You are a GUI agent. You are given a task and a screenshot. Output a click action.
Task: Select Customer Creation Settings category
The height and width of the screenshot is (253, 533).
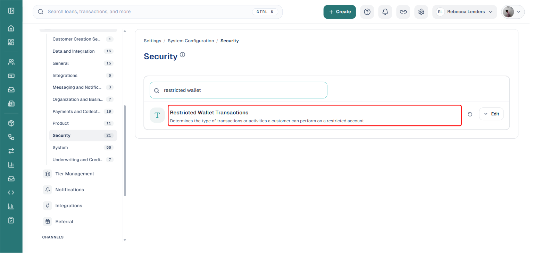[83, 39]
